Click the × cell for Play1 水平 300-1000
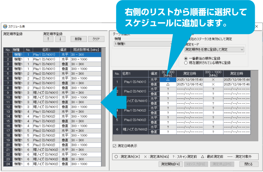The width and height of the screenshot is (263, 172). (x=213, y=80)
